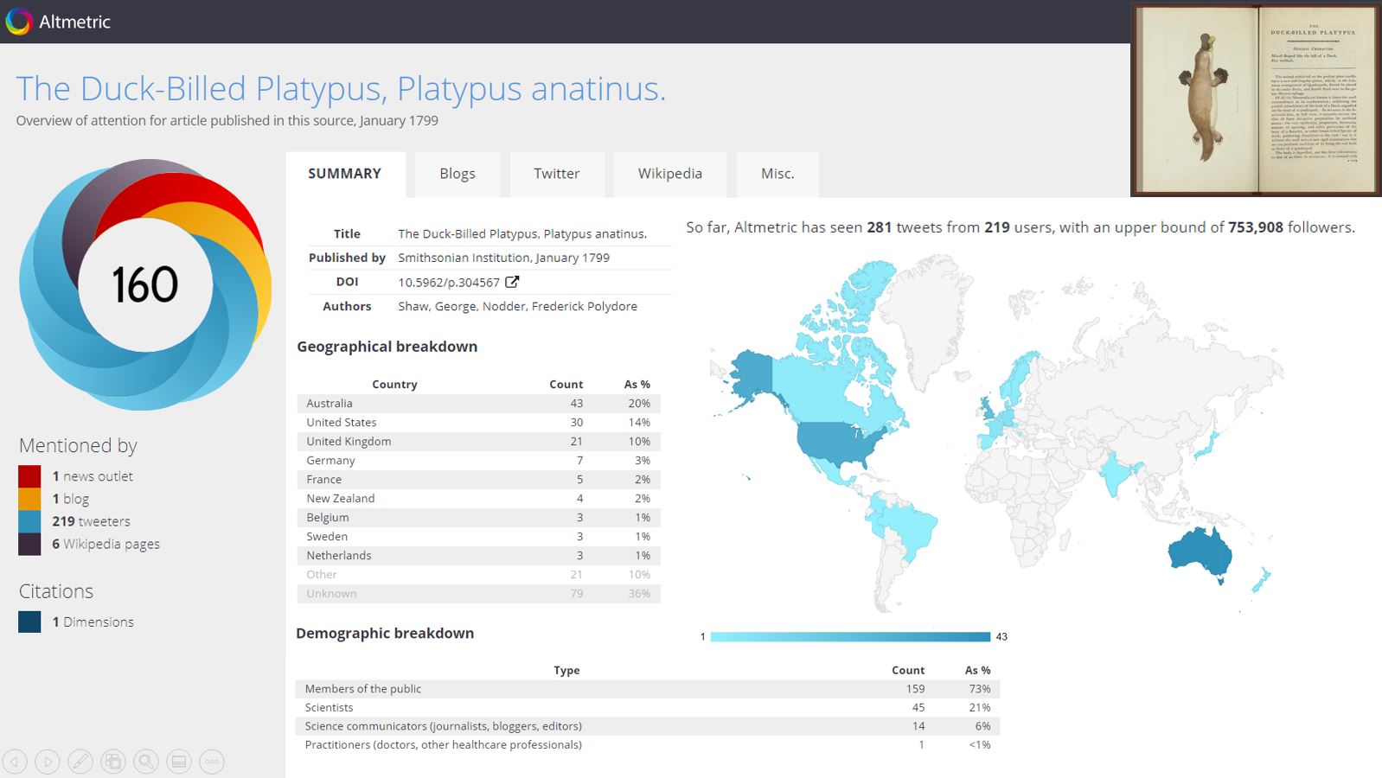Open the '6 Wikipedia pages' mention link
Screen dimensions: 1382x778
pyautogui.click(x=106, y=544)
